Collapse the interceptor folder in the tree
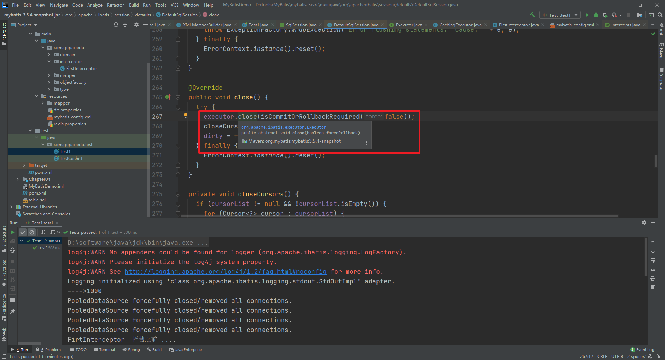The width and height of the screenshot is (665, 360). pyautogui.click(x=49, y=61)
